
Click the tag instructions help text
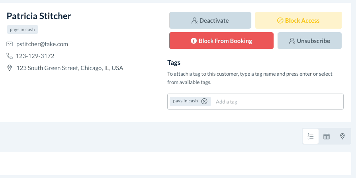[x=250, y=78]
